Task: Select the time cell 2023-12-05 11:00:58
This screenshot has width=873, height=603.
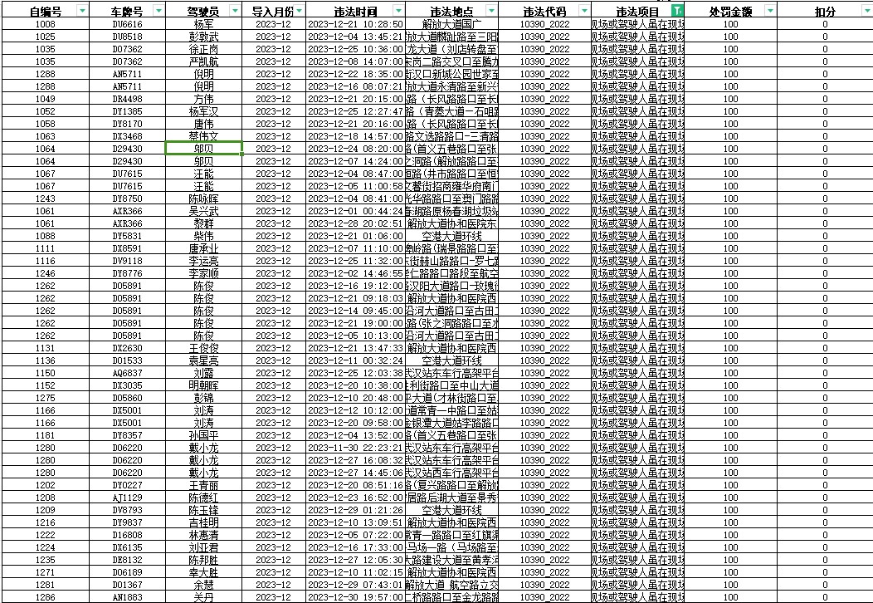Action: 355,186
